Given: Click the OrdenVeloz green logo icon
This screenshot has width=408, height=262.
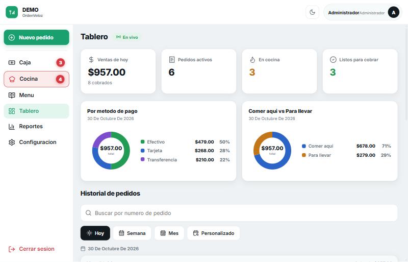Looking at the screenshot, I should [x=12, y=12].
